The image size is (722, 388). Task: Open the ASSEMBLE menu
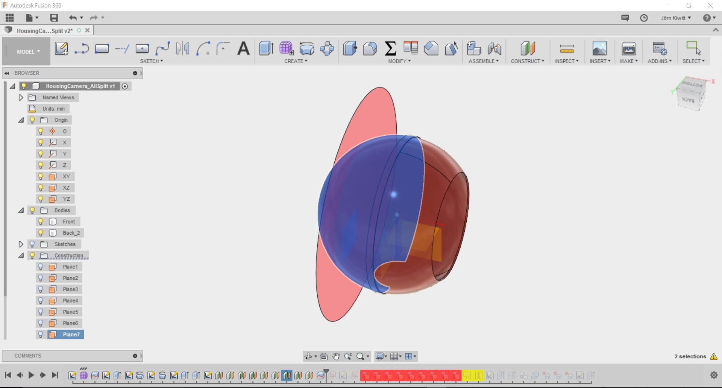tap(484, 61)
